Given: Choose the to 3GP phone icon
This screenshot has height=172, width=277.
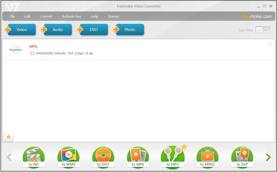Looking at the screenshot, I should tap(242, 157).
